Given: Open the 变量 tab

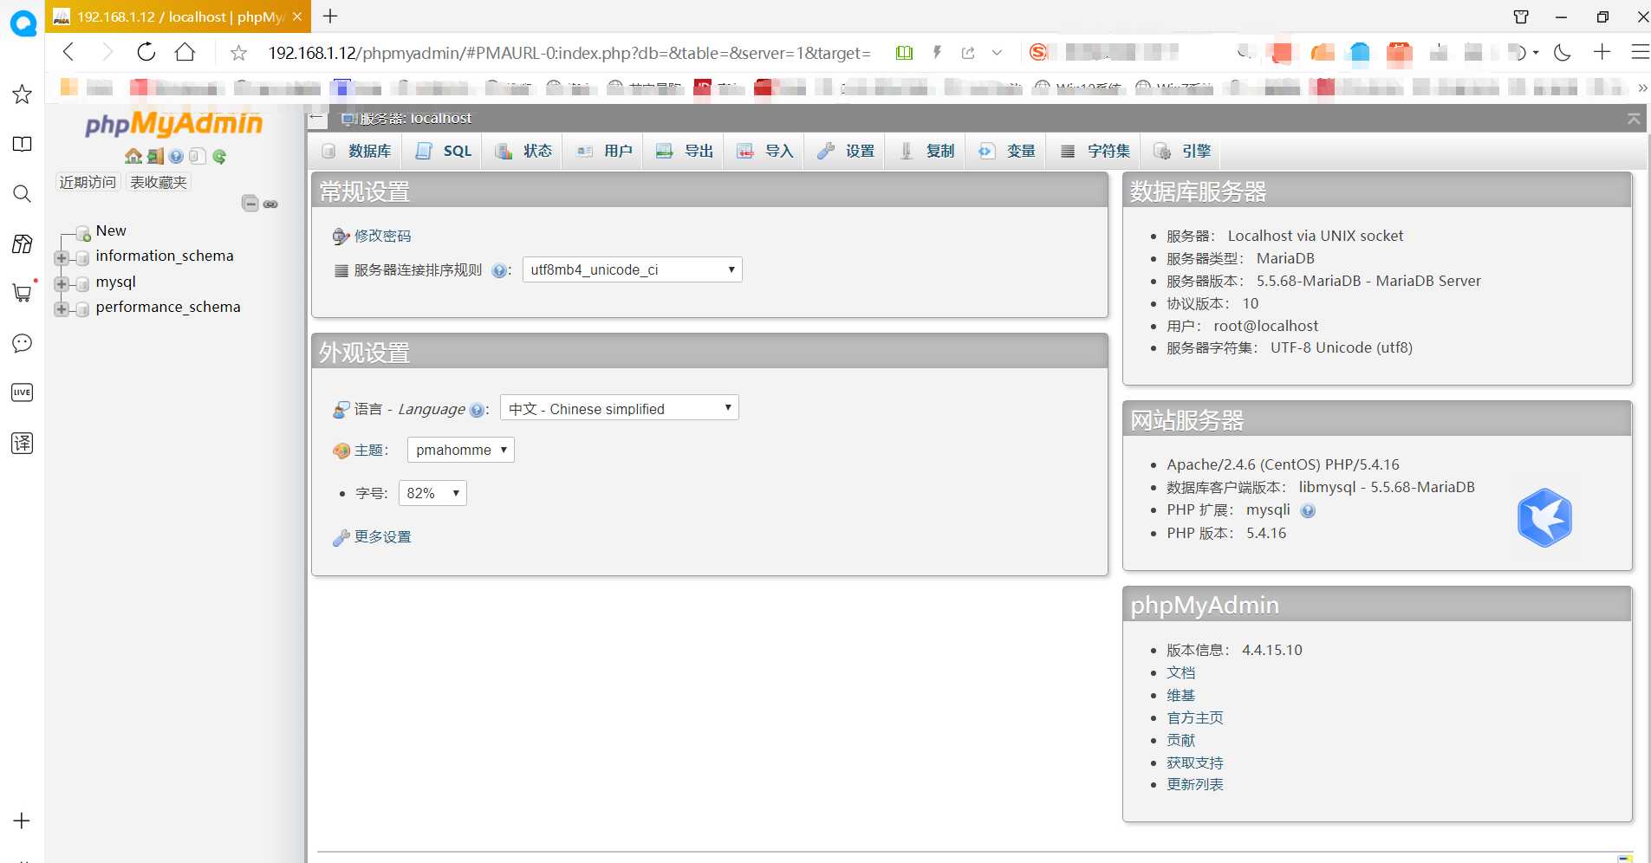Looking at the screenshot, I should point(1007,151).
